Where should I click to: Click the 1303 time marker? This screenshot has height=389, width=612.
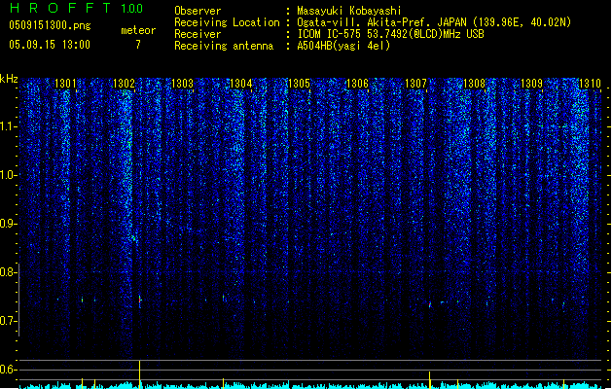182,83
